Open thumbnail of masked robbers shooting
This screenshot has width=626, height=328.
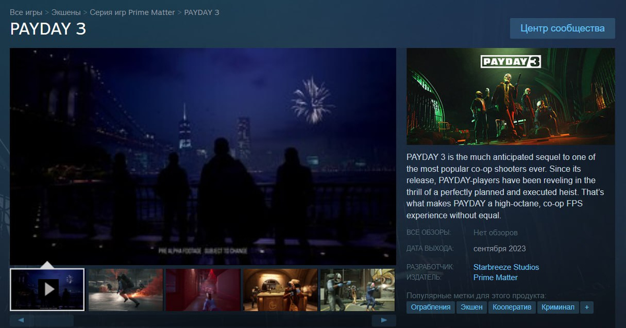pos(358,290)
